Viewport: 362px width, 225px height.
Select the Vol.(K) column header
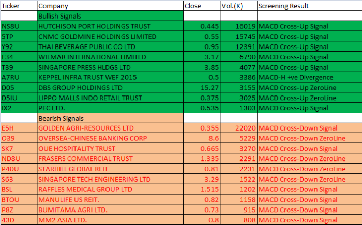tap(238, 6)
